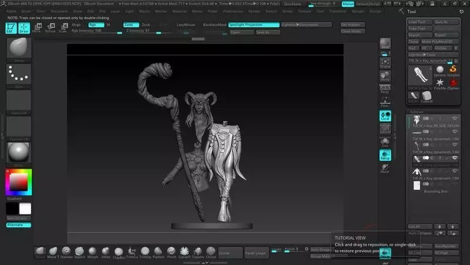Move selected subtool down with arrow
This screenshot has height=265, width=470.
tap(453, 227)
